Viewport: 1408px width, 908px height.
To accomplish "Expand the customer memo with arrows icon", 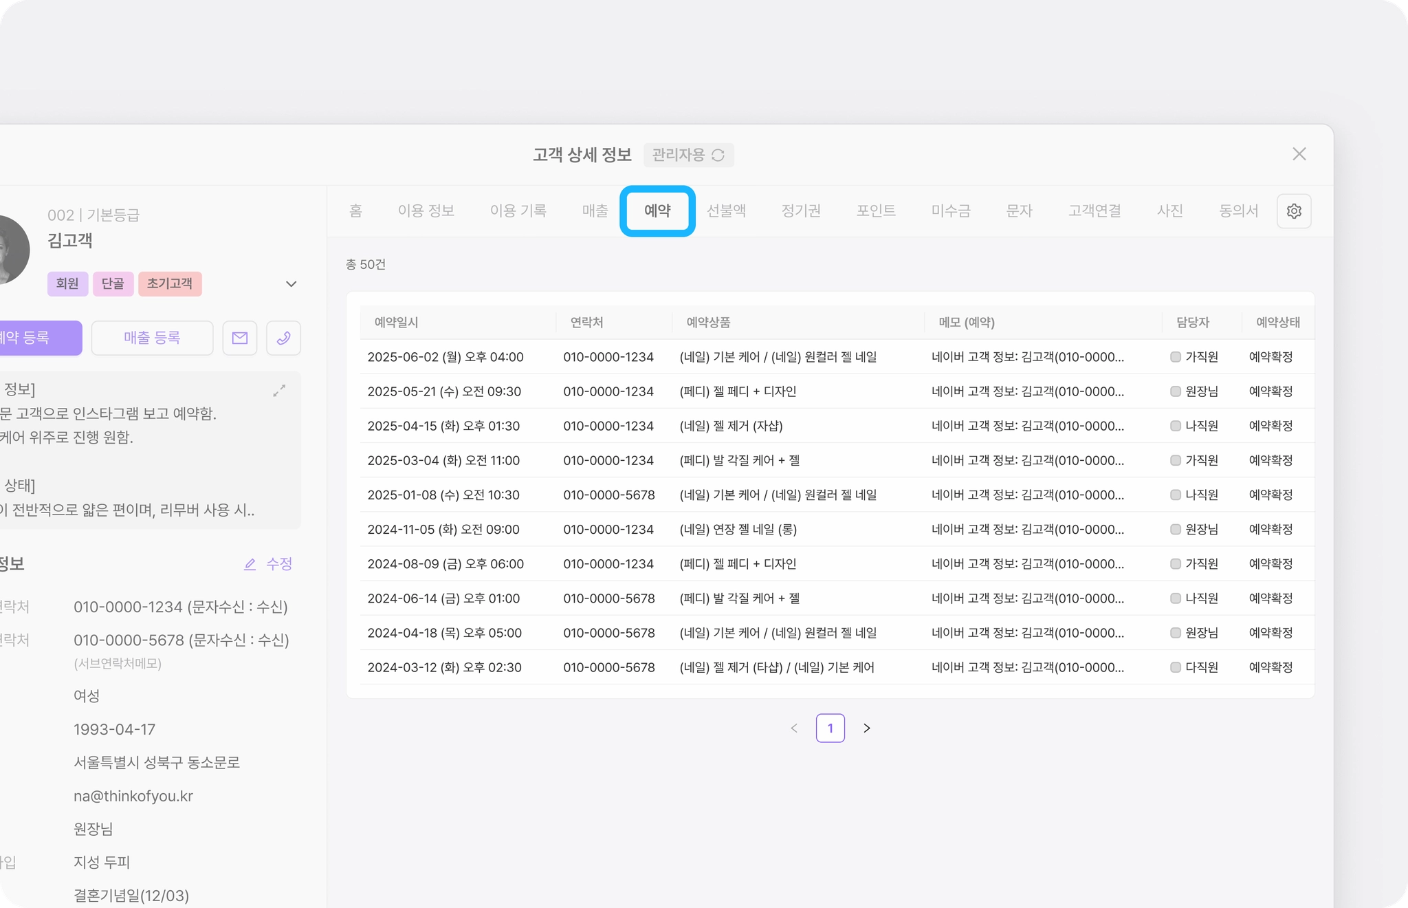I will point(279,391).
